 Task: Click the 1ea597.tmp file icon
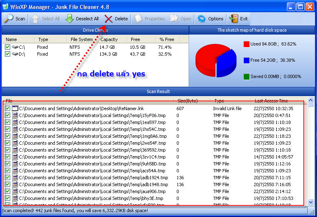point(15,122)
